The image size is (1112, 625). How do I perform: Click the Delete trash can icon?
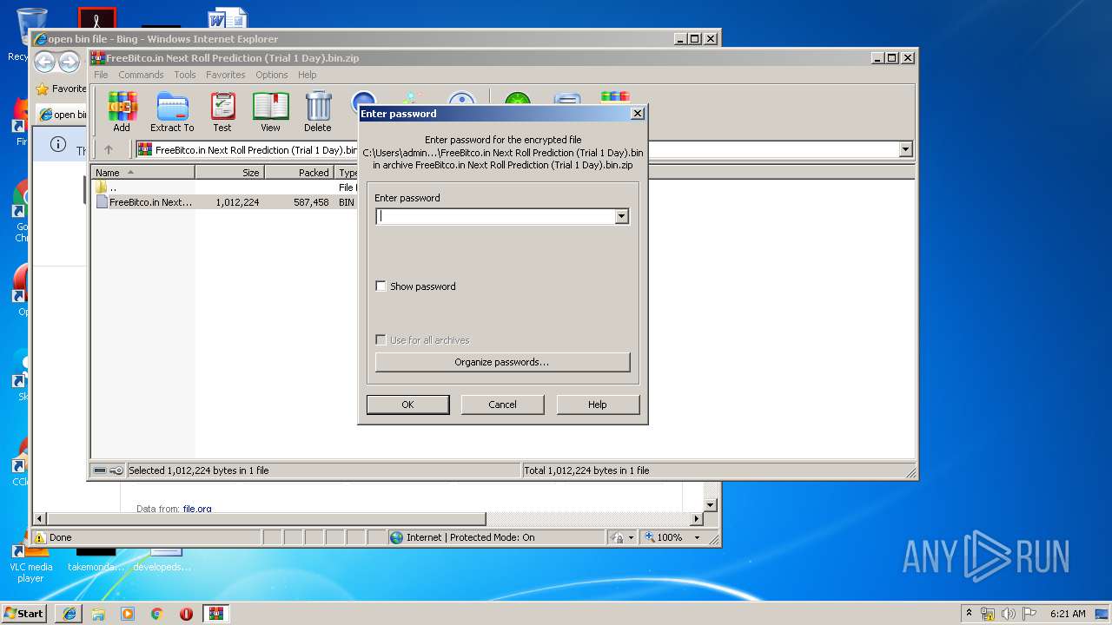tap(318, 112)
